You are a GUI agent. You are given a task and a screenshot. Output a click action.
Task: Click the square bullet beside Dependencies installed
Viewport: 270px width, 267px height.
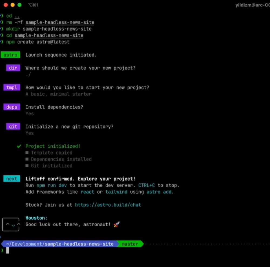[27, 159]
